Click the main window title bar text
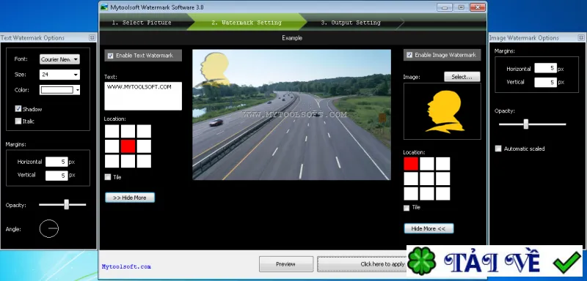587x281 pixels. coord(157,7)
